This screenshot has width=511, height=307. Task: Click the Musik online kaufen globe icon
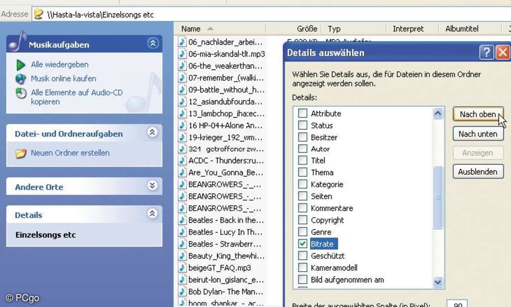click(x=21, y=79)
